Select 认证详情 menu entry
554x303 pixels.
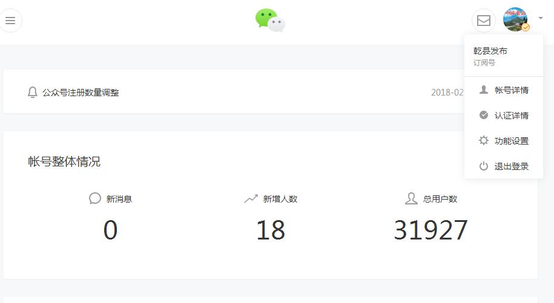tap(504, 116)
